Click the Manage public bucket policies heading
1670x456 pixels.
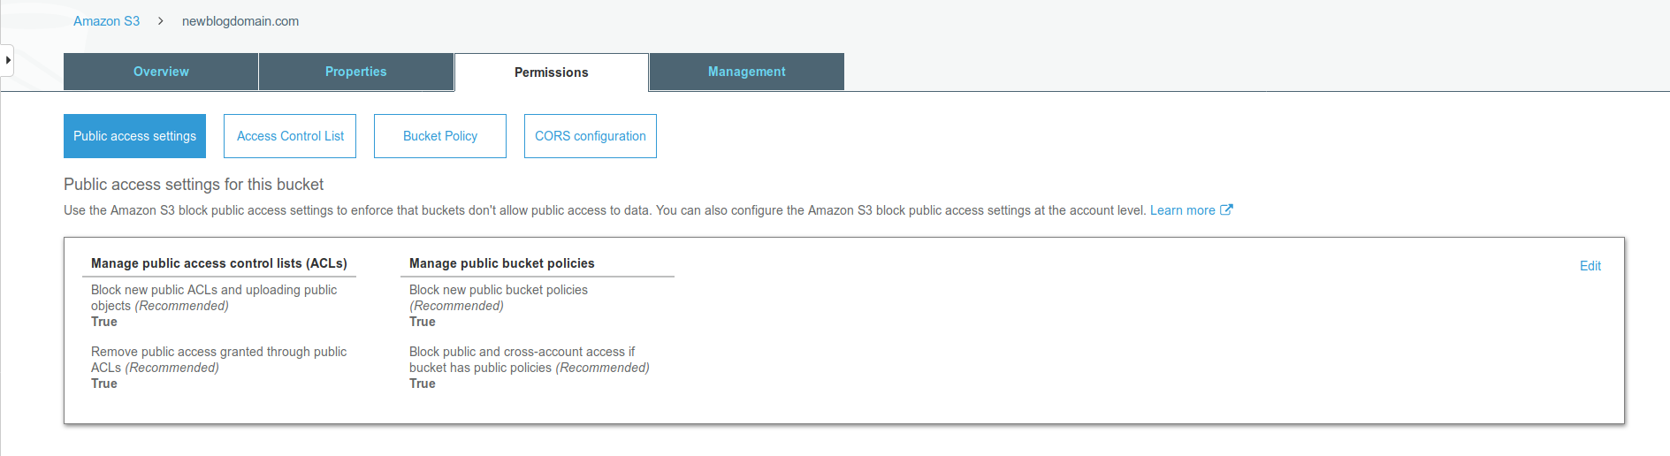(502, 263)
